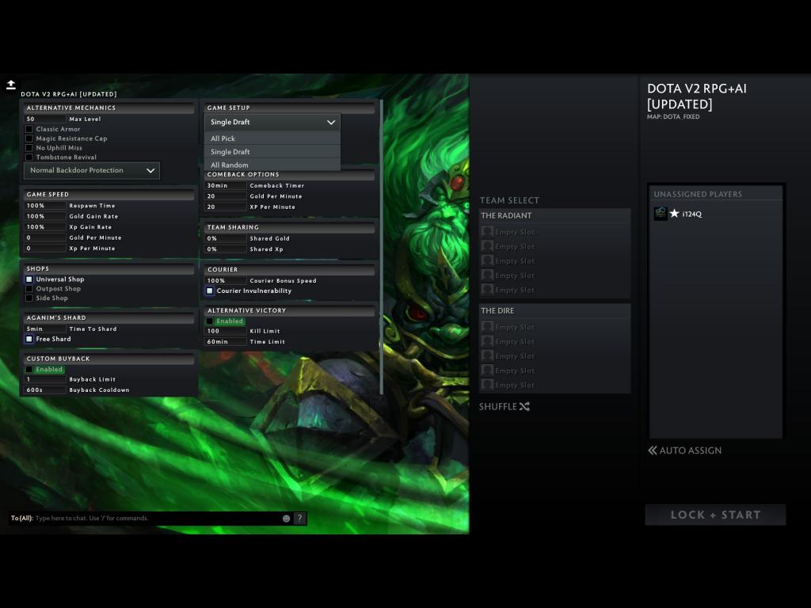This screenshot has height=608, width=811.
Task: Join the last Radiant empty slot
Action: pos(554,290)
